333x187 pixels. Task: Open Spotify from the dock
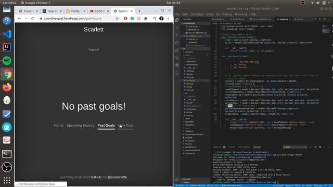7,61
